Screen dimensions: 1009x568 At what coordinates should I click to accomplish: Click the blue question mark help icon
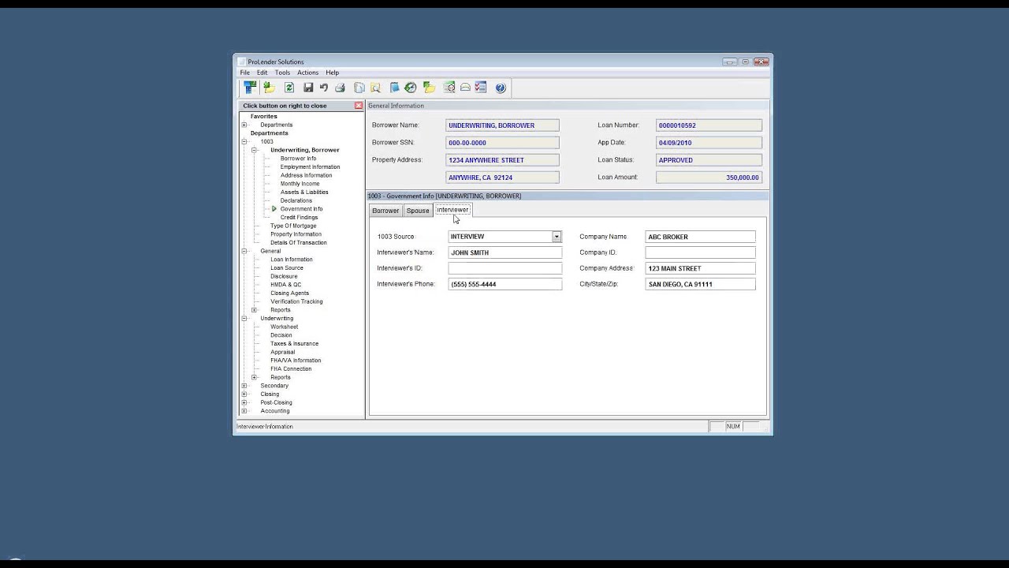click(x=501, y=88)
